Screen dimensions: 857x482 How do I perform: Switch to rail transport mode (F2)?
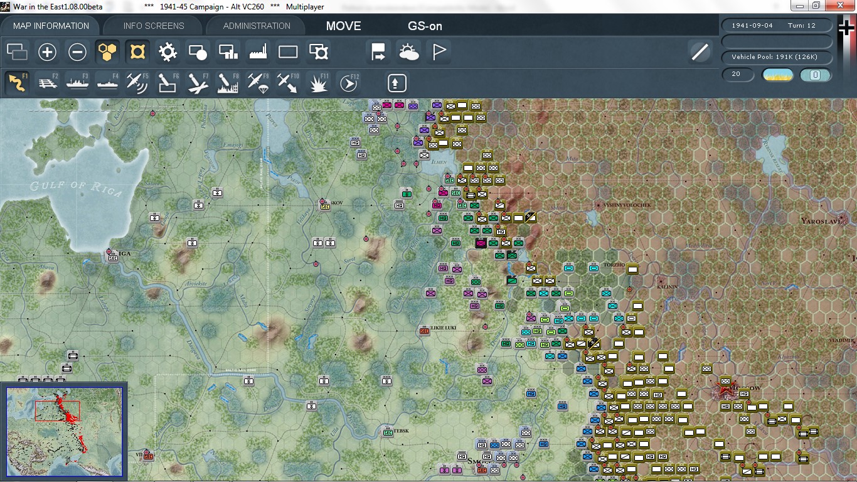(48, 82)
